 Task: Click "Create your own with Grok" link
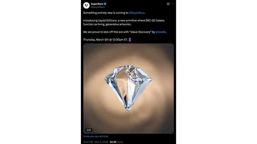pos(96,136)
